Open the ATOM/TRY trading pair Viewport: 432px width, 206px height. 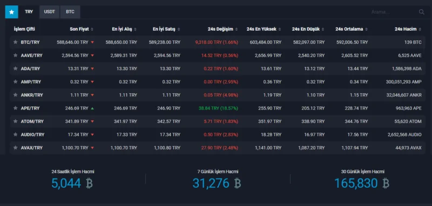32,121
